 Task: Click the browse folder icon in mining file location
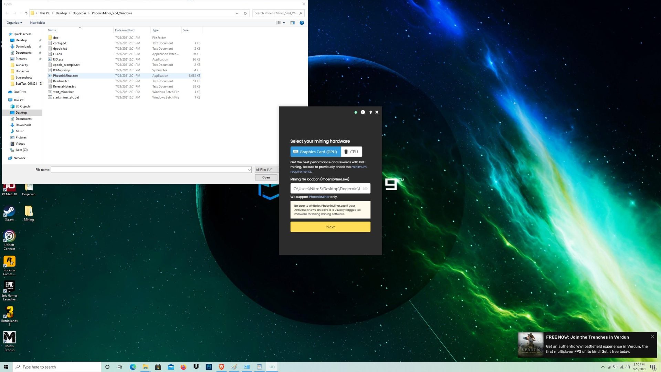click(365, 188)
